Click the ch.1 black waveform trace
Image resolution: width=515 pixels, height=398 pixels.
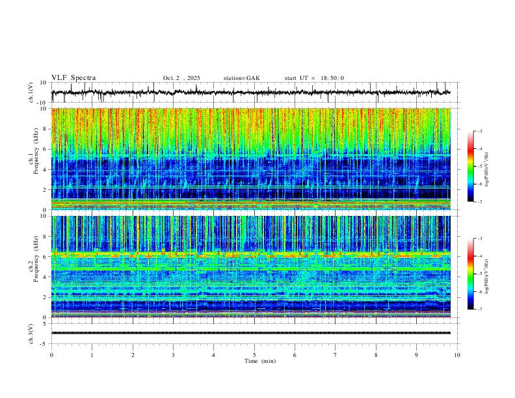click(250, 92)
